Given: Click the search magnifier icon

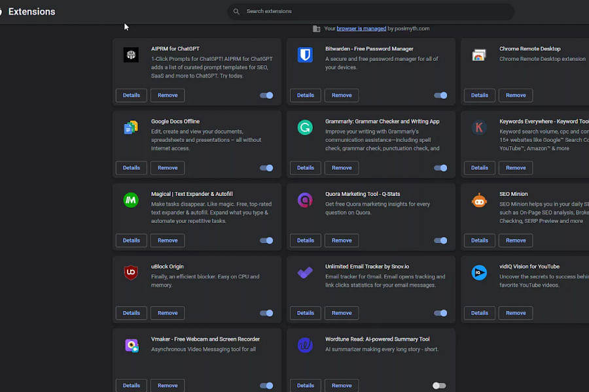Looking at the screenshot, I should (236, 11).
